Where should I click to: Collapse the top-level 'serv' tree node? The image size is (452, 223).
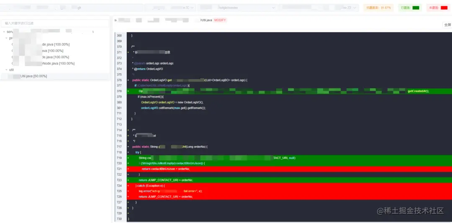pos(4,32)
